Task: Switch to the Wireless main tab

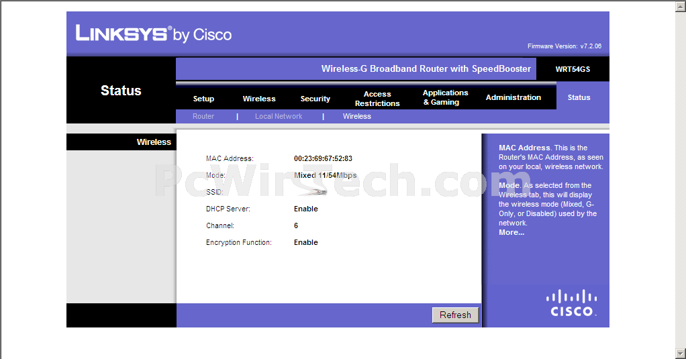Action: pyautogui.click(x=259, y=99)
